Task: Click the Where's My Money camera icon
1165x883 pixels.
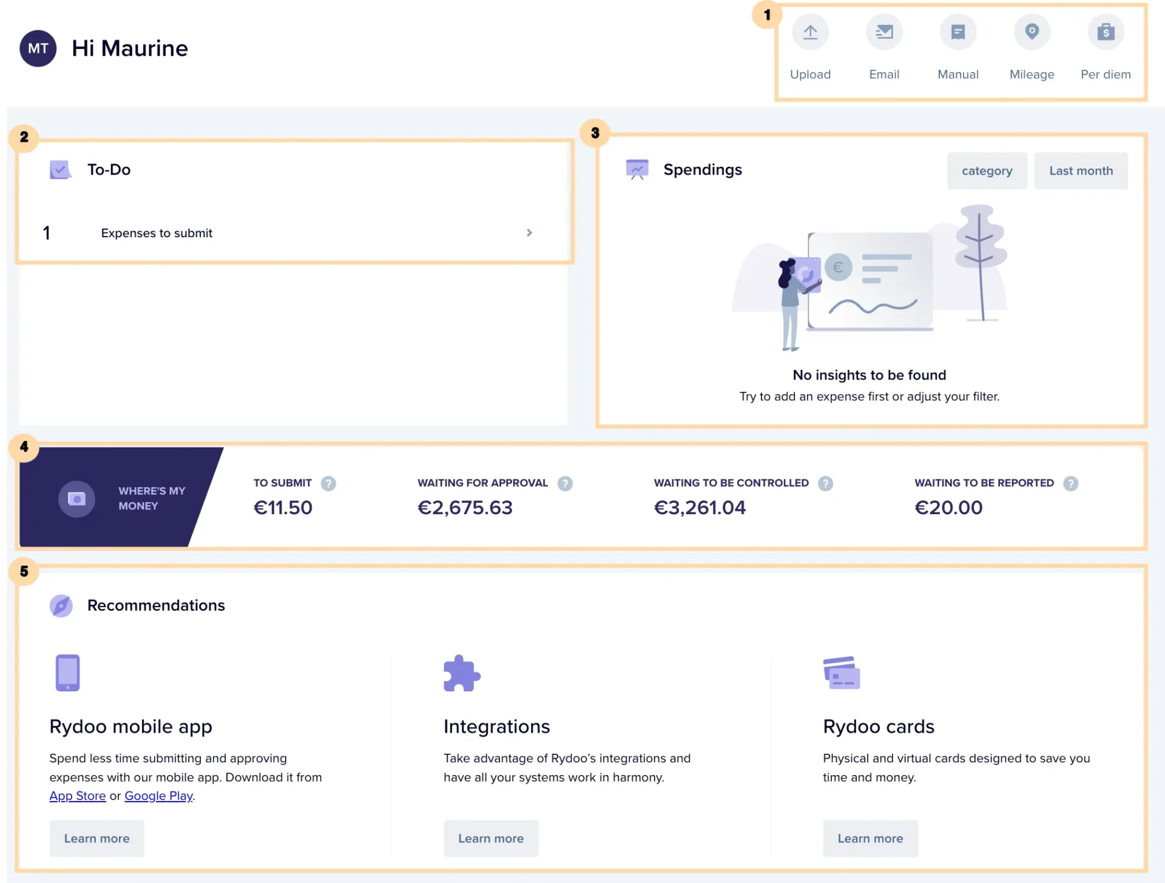Action: pyautogui.click(x=76, y=499)
